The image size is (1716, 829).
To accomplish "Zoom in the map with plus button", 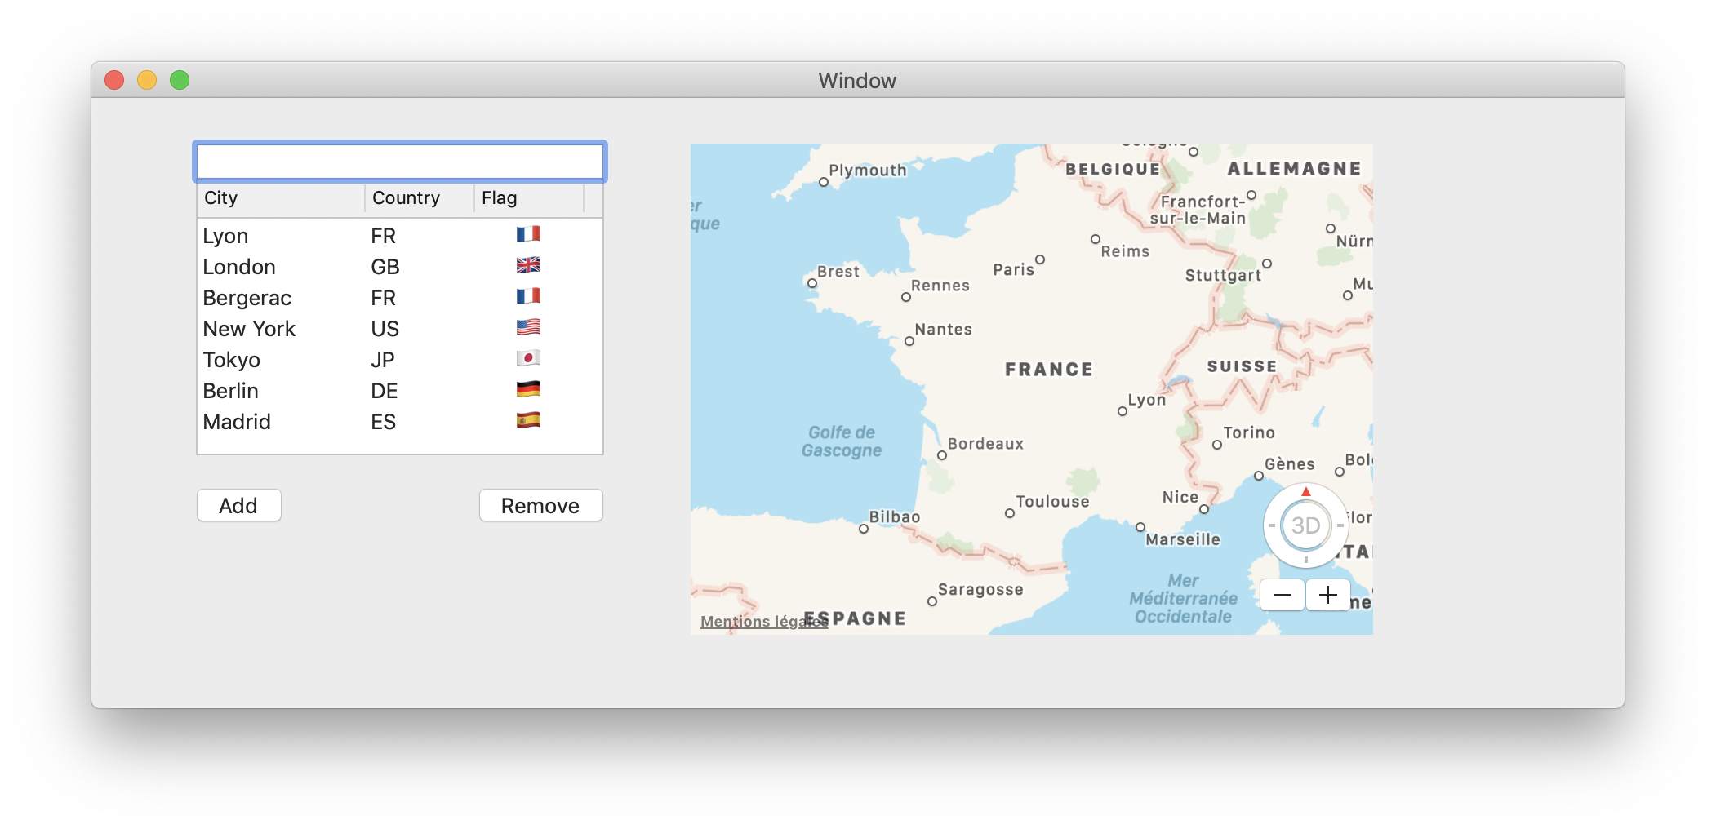I will point(1328,595).
